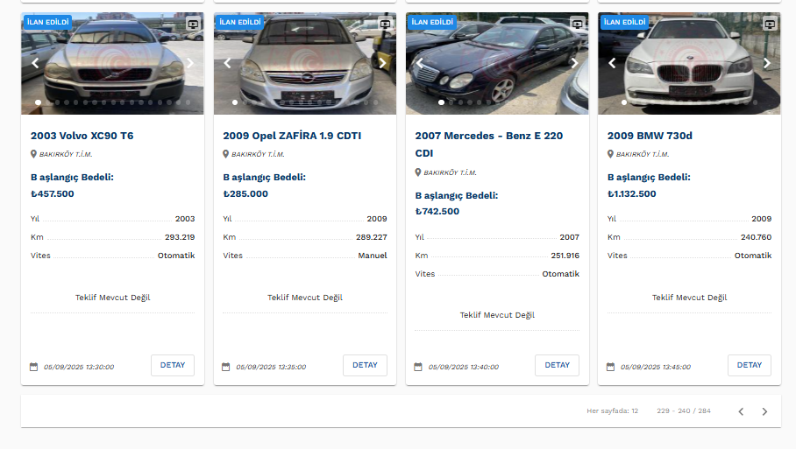
Task: Open 2009 BMW 730d title
Action: pyautogui.click(x=650, y=136)
